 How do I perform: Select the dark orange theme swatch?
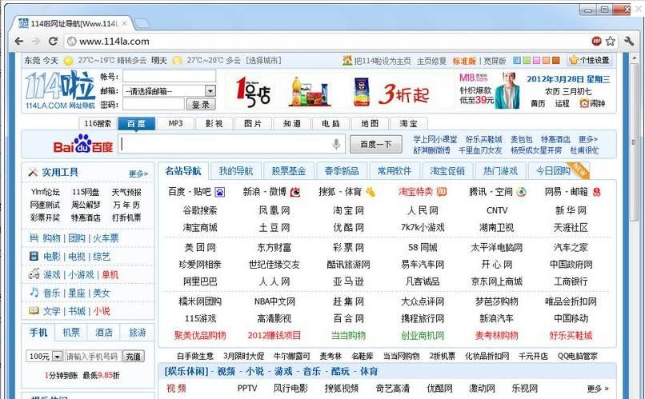pyautogui.click(x=555, y=61)
